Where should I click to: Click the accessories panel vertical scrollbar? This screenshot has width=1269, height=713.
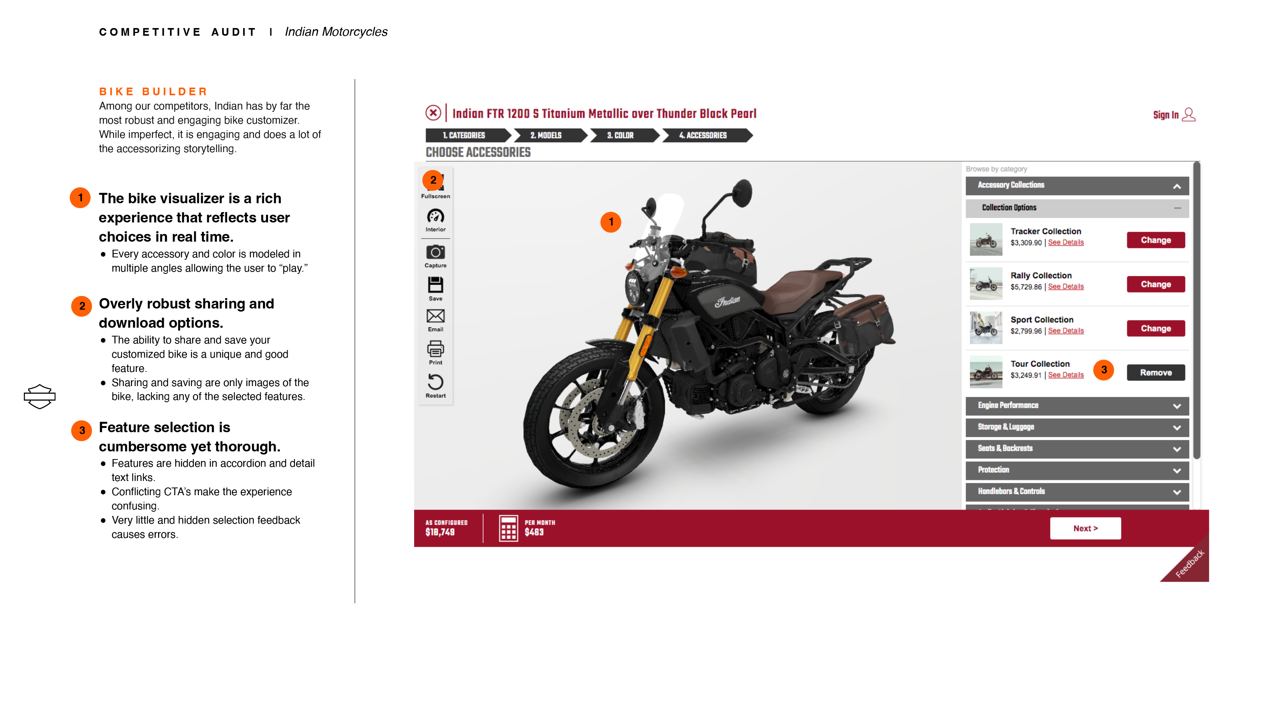coord(1197,310)
